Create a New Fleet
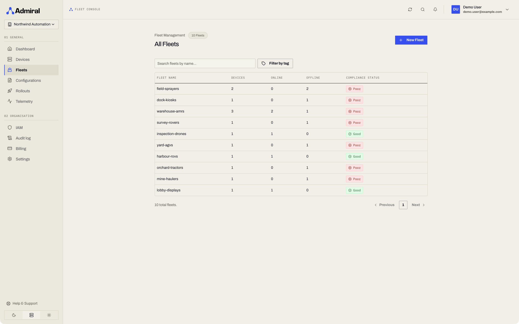Image resolution: width=519 pixels, height=324 pixels. [411, 40]
